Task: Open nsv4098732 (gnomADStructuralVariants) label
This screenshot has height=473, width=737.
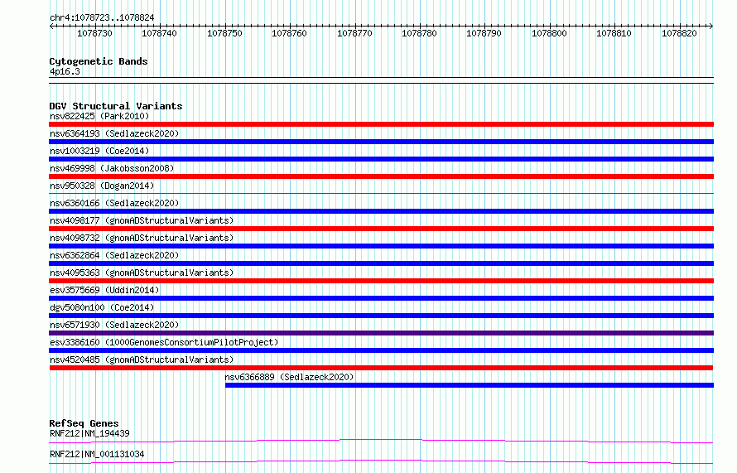Action: coord(142,238)
